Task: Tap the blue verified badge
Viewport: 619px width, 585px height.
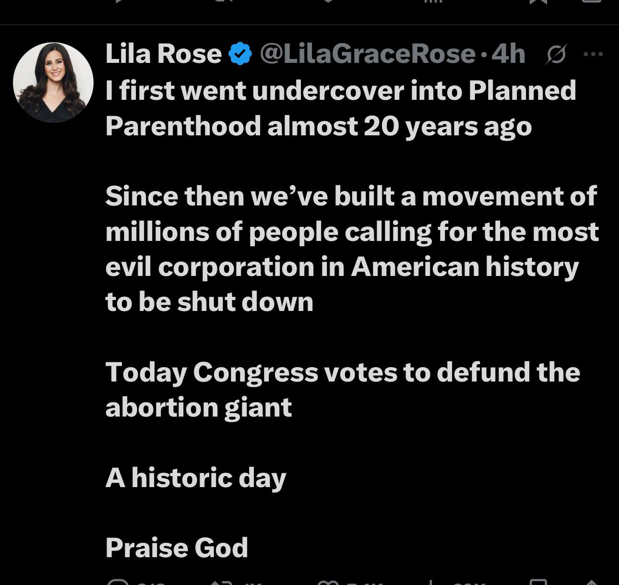Action: (x=240, y=53)
